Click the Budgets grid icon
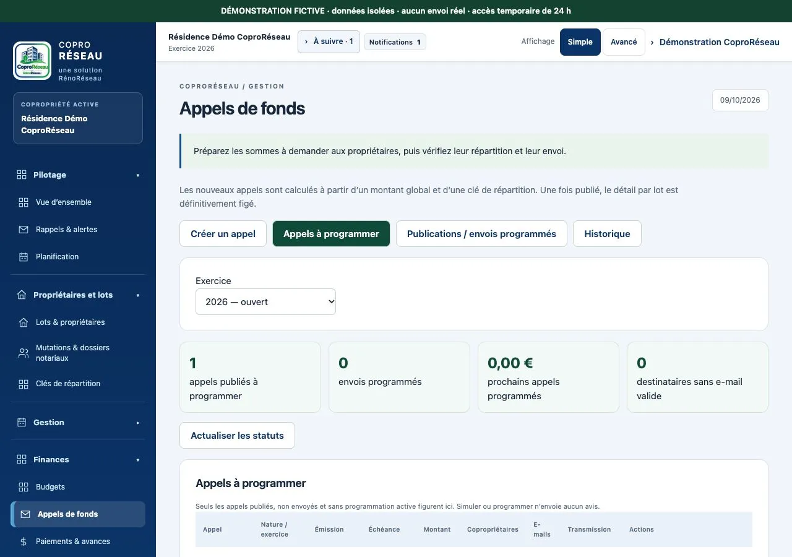Viewport: 792px width, 557px height. pyautogui.click(x=24, y=487)
